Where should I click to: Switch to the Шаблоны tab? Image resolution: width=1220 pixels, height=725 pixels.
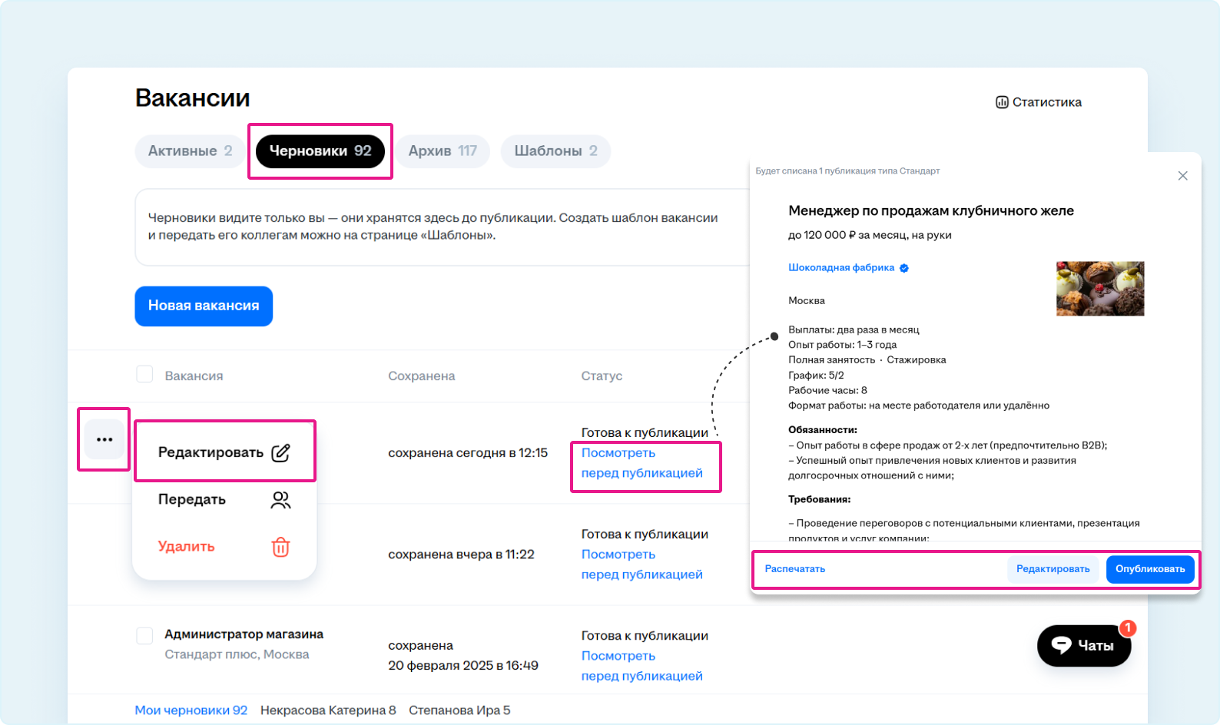555,151
